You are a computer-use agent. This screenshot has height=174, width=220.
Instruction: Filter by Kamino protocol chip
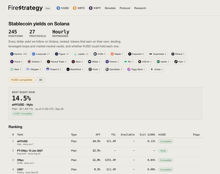(x=18, y=54)
